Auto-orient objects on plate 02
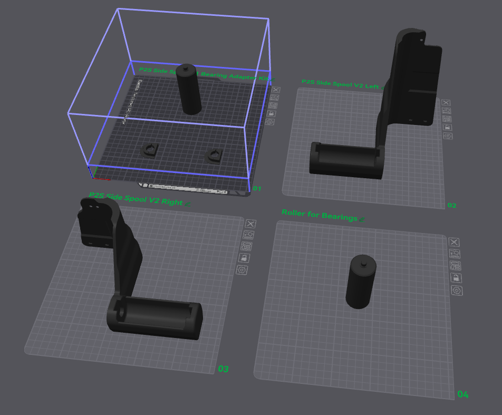 447,111
